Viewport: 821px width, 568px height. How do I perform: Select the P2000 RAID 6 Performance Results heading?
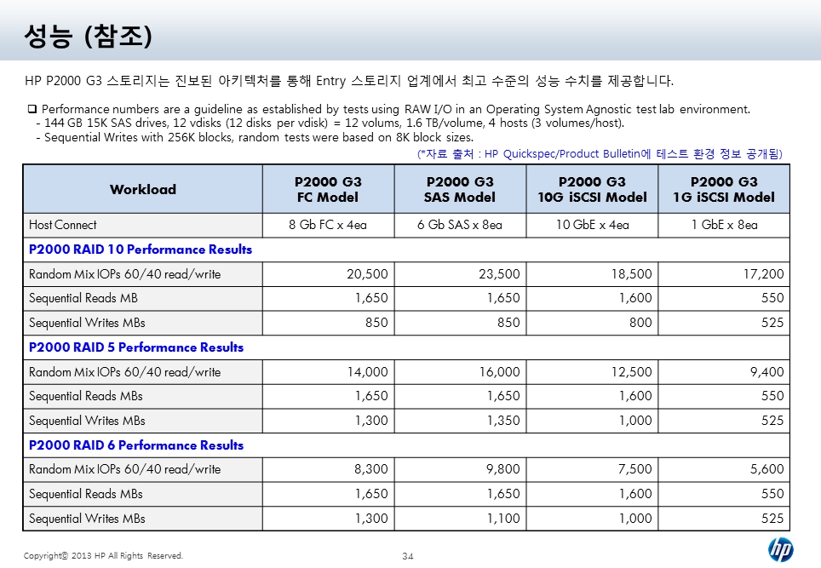(x=136, y=445)
